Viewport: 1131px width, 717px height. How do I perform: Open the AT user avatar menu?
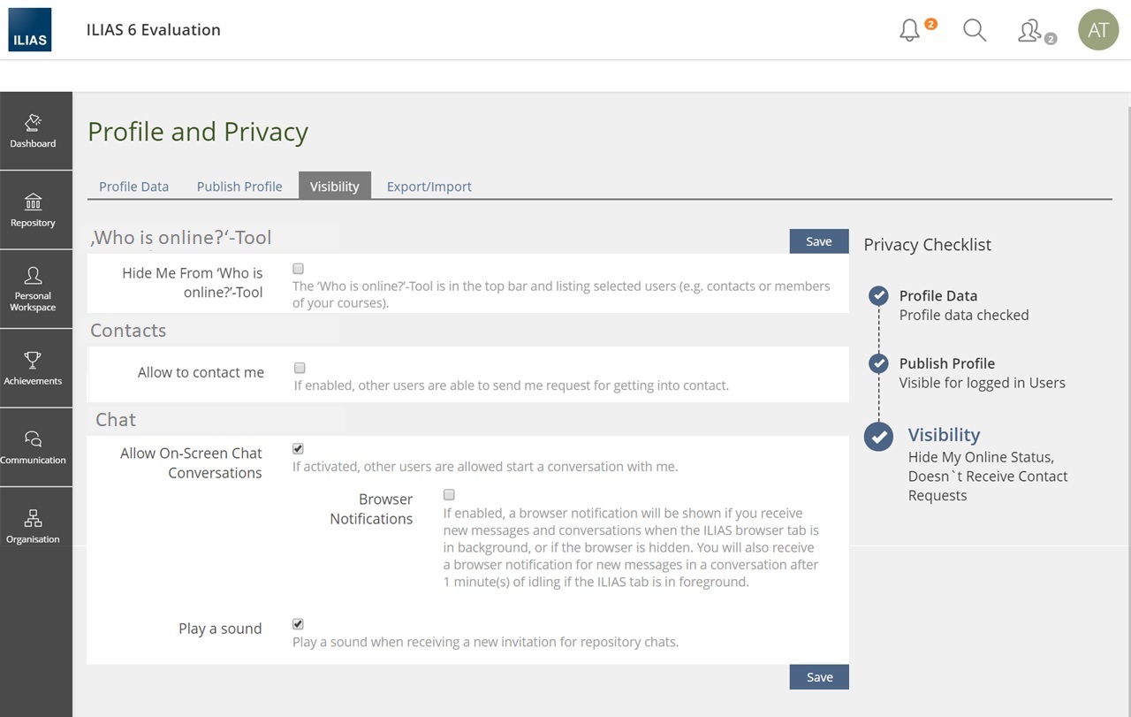pos(1098,30)
